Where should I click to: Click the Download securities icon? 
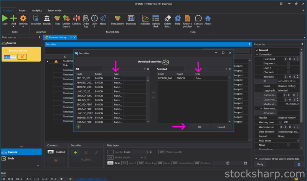click(x=166, y=62)
